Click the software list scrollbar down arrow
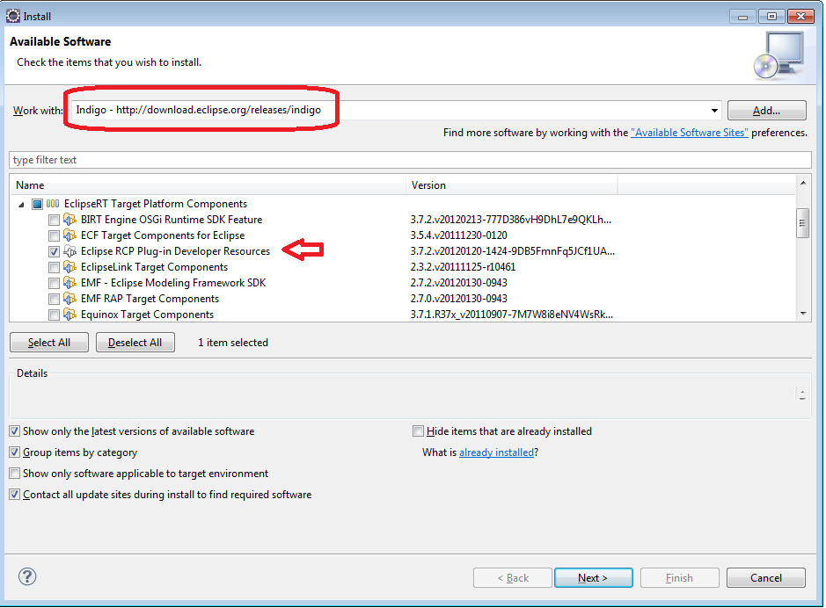The width and height of the screenshot is (826, 608). [803, 314]
